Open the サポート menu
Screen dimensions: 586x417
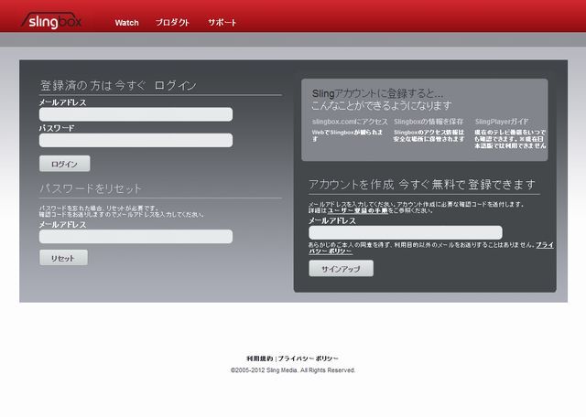click(x=222, y=22)
